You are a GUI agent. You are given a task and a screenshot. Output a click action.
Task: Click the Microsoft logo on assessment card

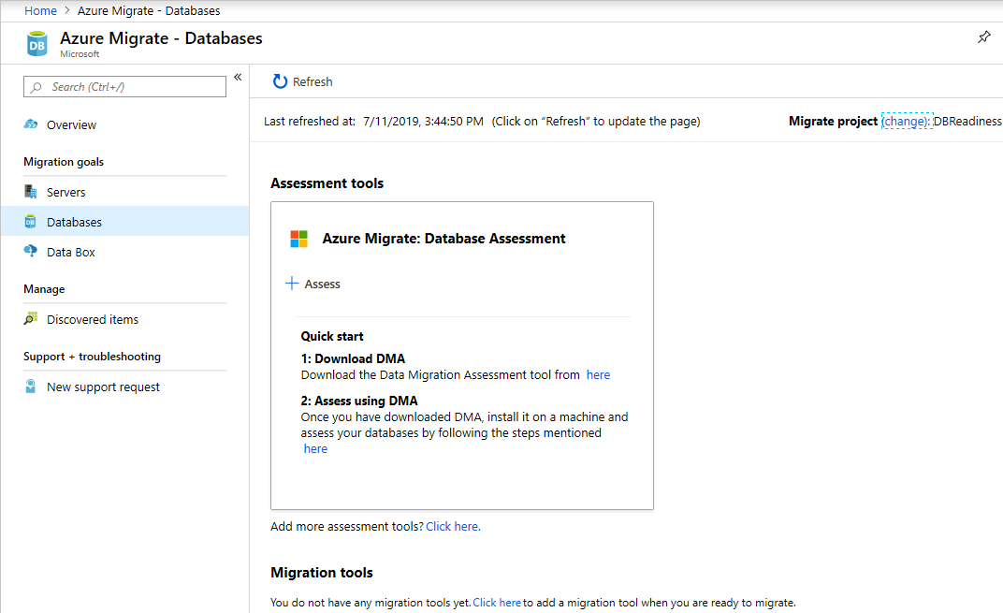coord(298,239)
